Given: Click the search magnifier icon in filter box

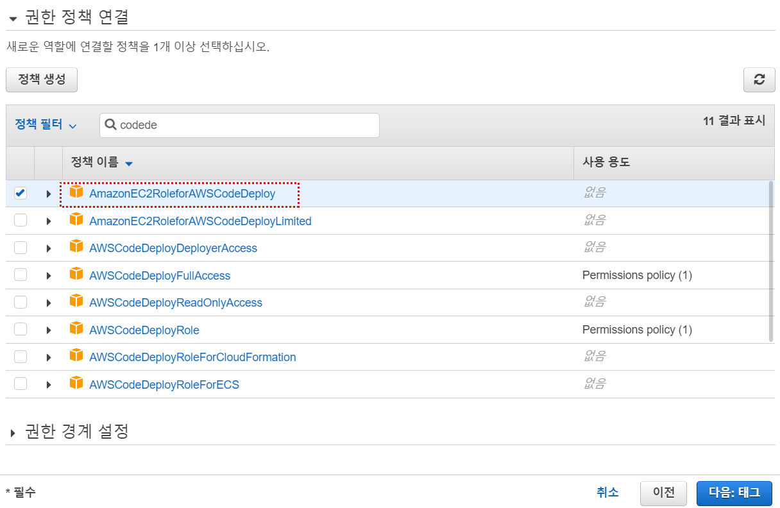Looking at the screenshot, I should click(111, 125).
